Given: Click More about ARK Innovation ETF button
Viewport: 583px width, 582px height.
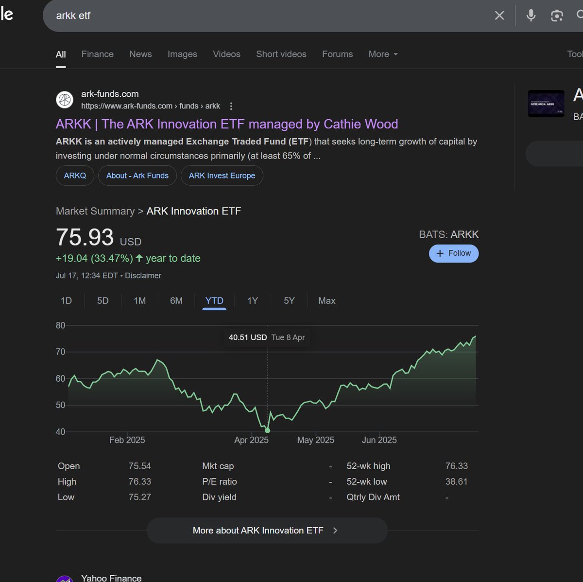Looking at the screenshot, I should (267, 530).
